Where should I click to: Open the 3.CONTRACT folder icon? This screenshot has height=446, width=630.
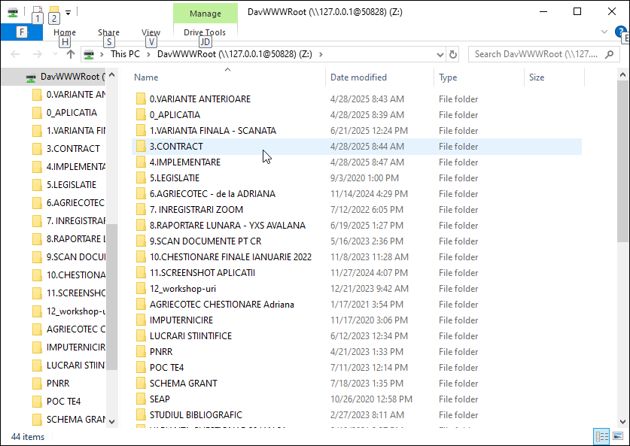pos(142,146)
